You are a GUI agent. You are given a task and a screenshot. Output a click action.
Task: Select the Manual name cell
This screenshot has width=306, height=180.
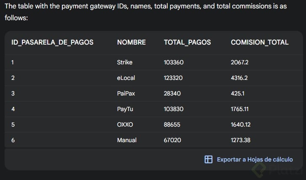click(x=127, y=140)
